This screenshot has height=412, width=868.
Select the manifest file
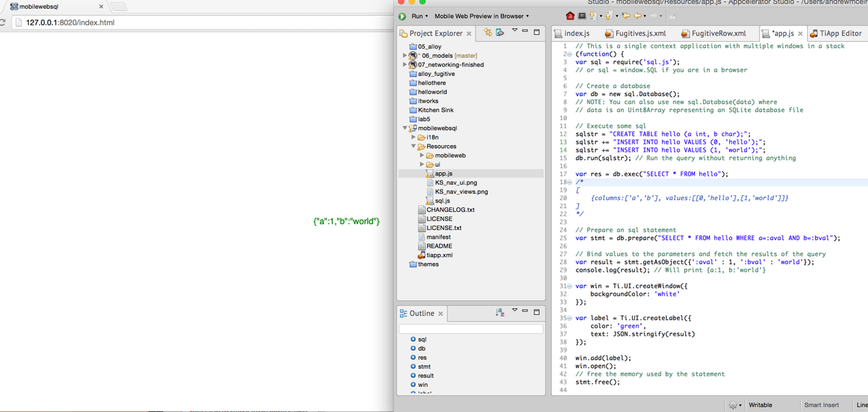click(x=435, y=237)
